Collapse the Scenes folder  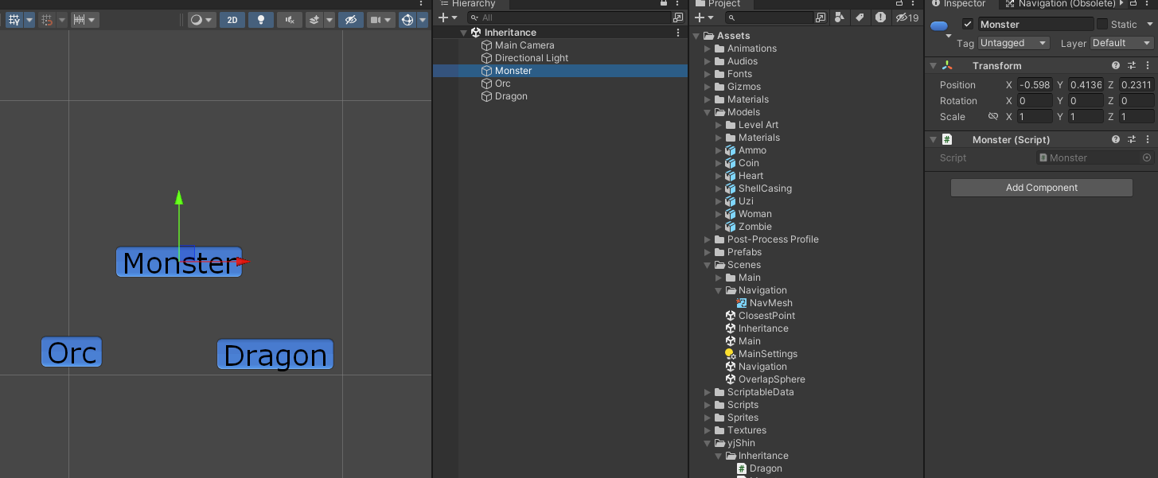[708, 265]
